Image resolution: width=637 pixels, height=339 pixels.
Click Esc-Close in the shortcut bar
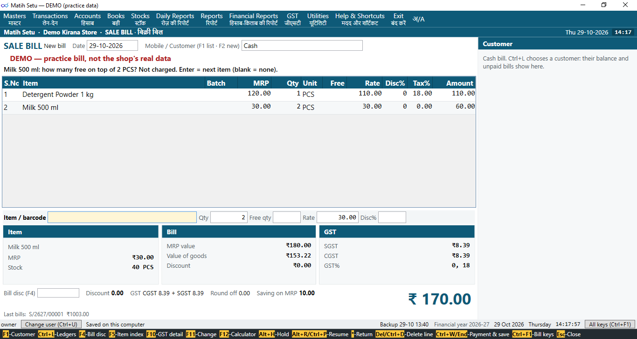click(x=568, y=334)
